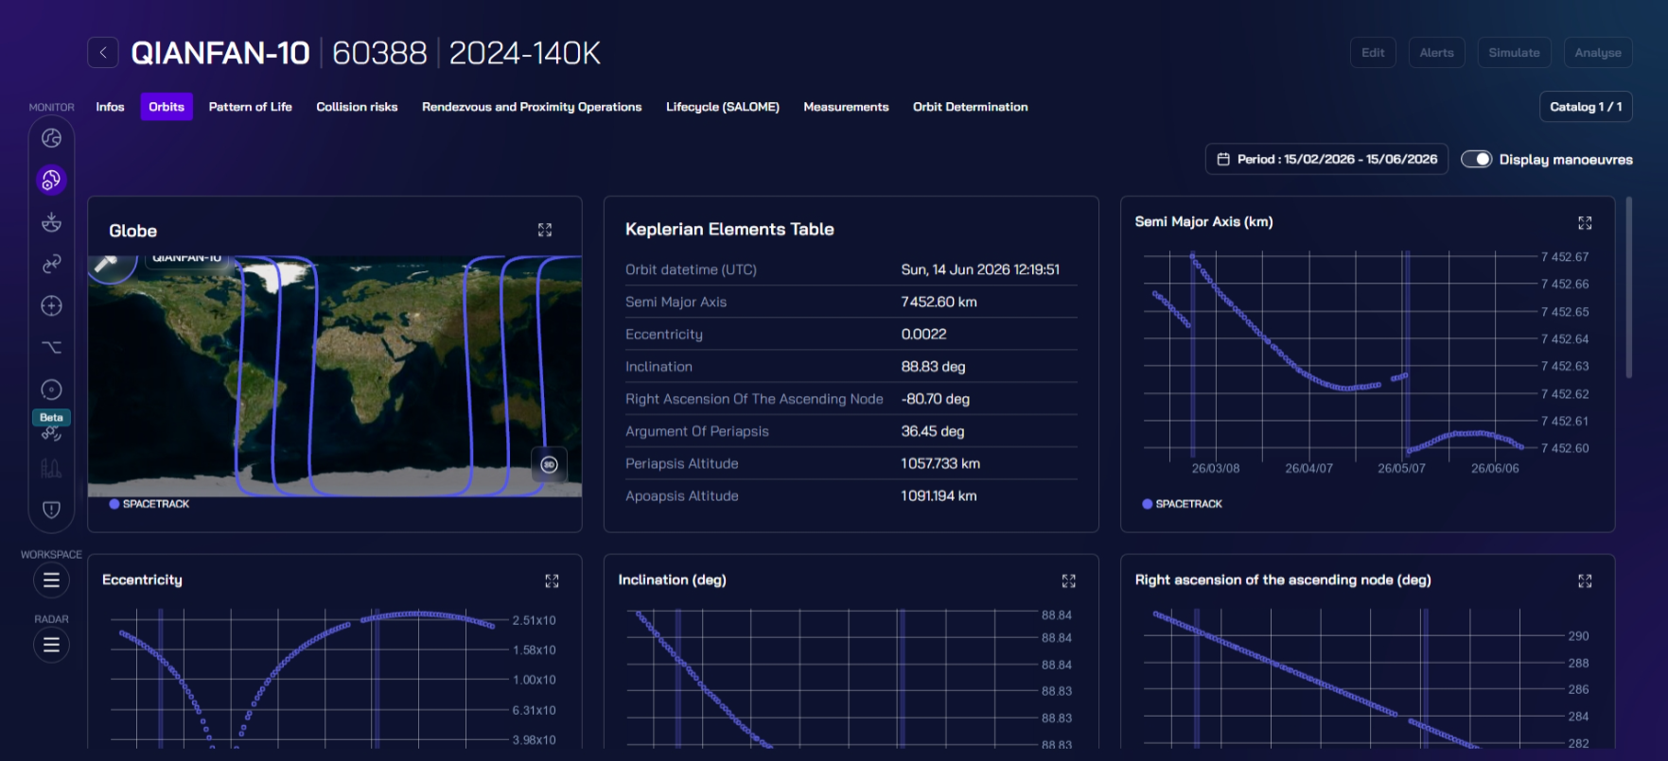
Task: Click the Beta badge in sidebar
Action: pos(51,417)
